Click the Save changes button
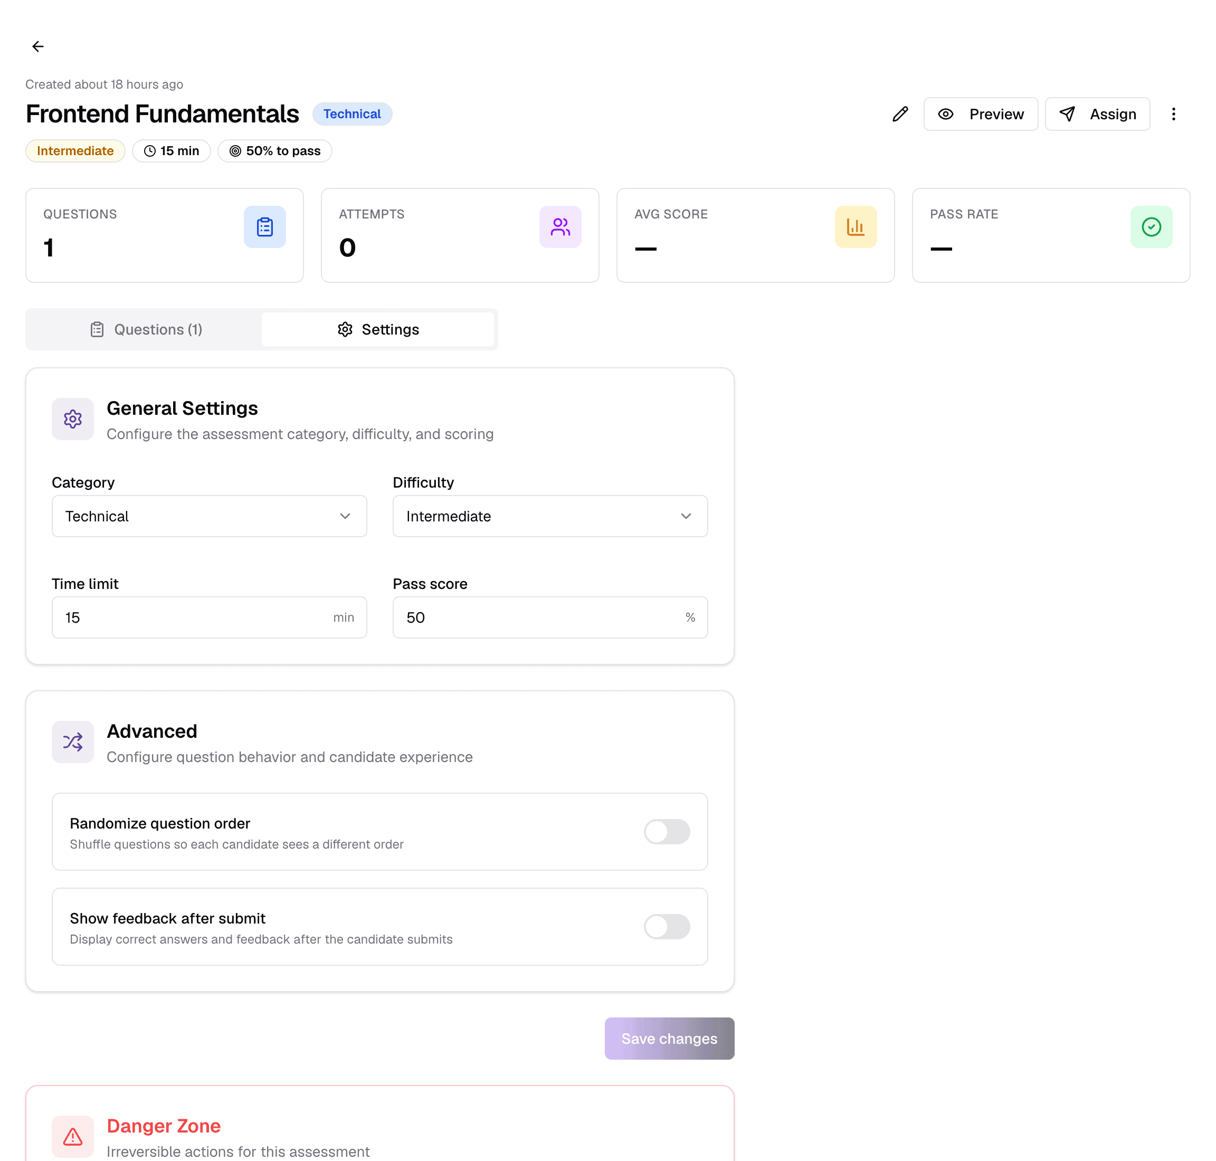The height and width of the screenshot is (1161, 1216). (x=670, y=1039)
